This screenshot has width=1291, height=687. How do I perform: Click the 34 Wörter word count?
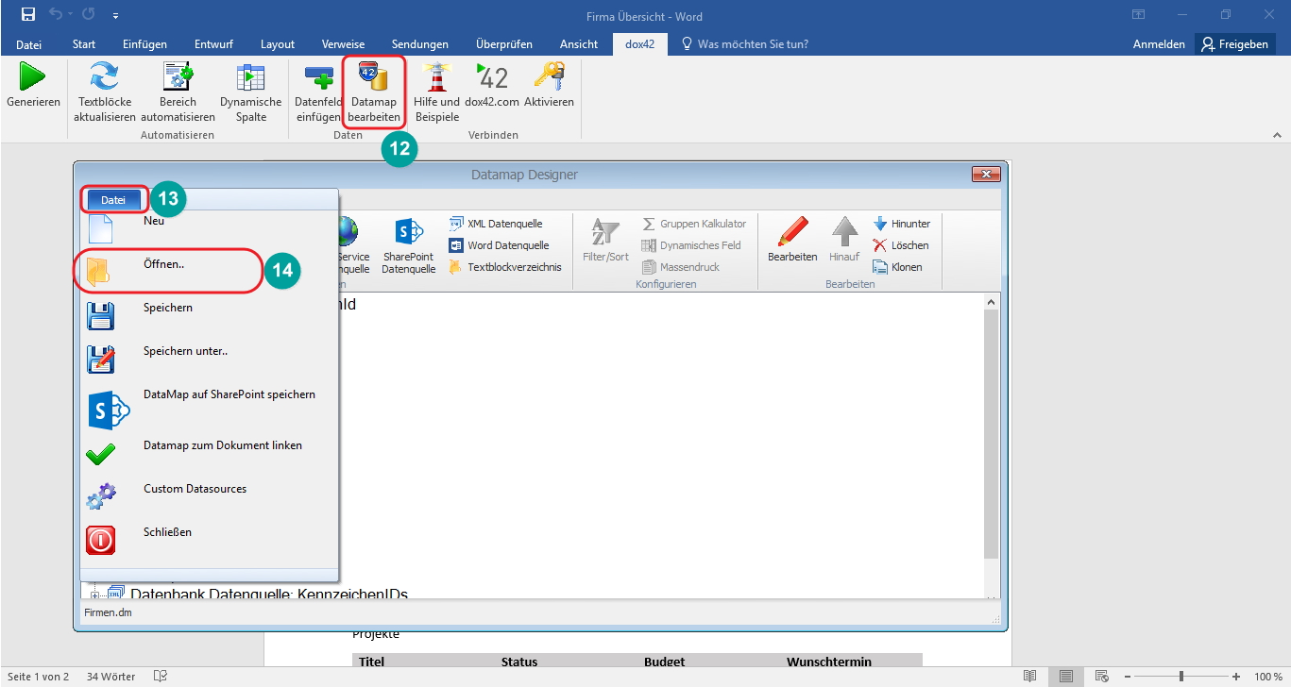pos(110,677)
